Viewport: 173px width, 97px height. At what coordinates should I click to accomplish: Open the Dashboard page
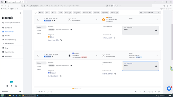(x=8, y=28)
